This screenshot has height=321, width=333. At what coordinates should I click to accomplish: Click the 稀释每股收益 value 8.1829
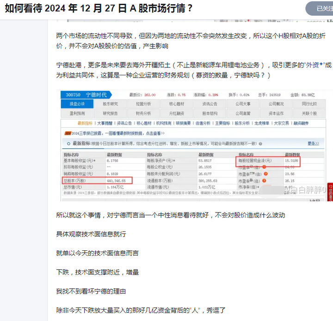112,174
